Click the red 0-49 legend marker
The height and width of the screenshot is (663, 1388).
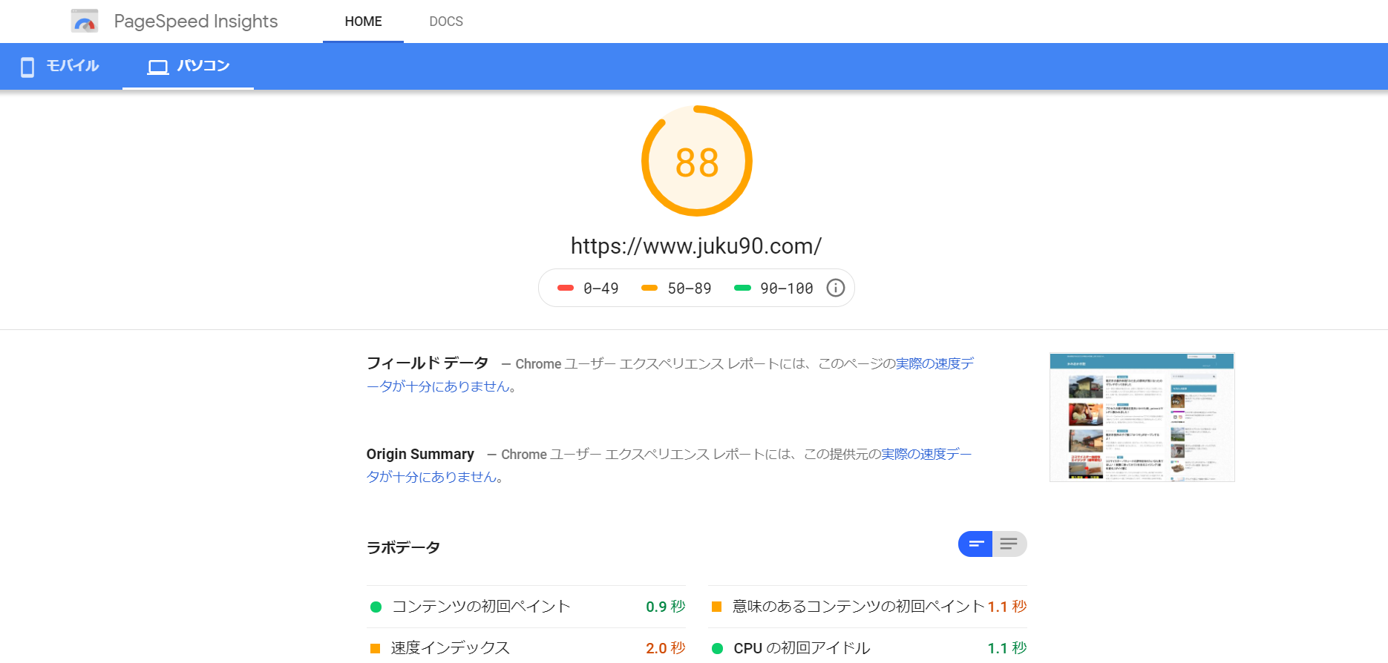point(566,288)
